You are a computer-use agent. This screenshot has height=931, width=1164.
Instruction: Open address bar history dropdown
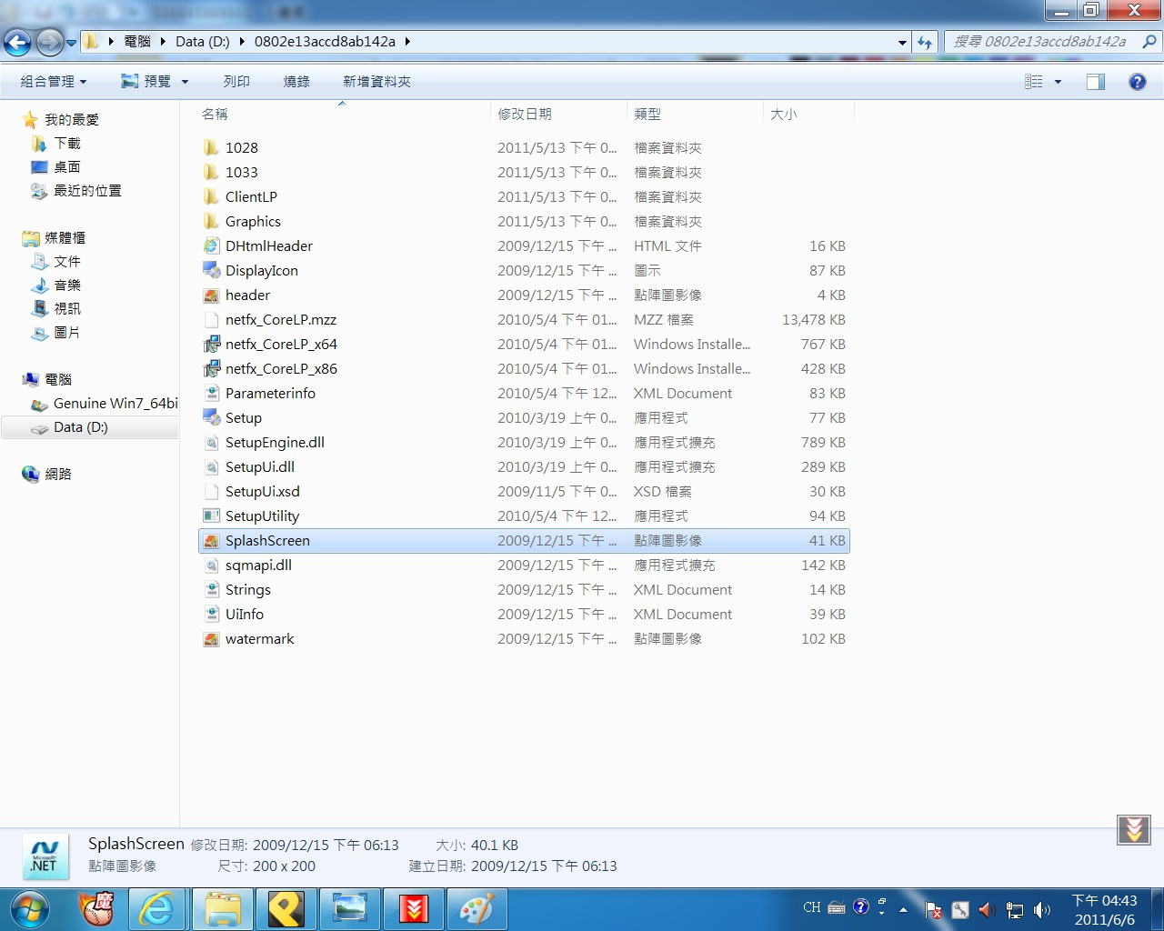(902, 42)
